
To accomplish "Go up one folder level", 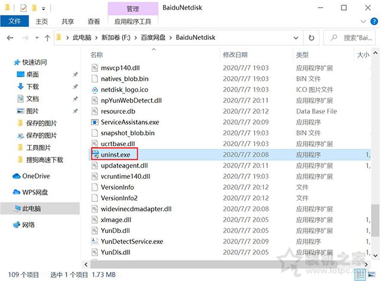I will click(x=47, y=37).
